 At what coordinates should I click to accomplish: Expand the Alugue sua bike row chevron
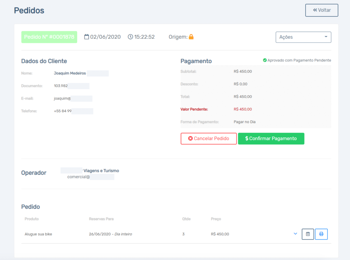click(x=295, y=234)
